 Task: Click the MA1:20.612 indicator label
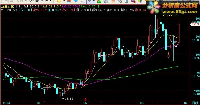pos(32,6)
